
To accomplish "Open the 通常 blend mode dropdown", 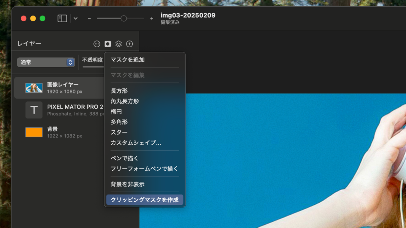I will click(46, 62).
